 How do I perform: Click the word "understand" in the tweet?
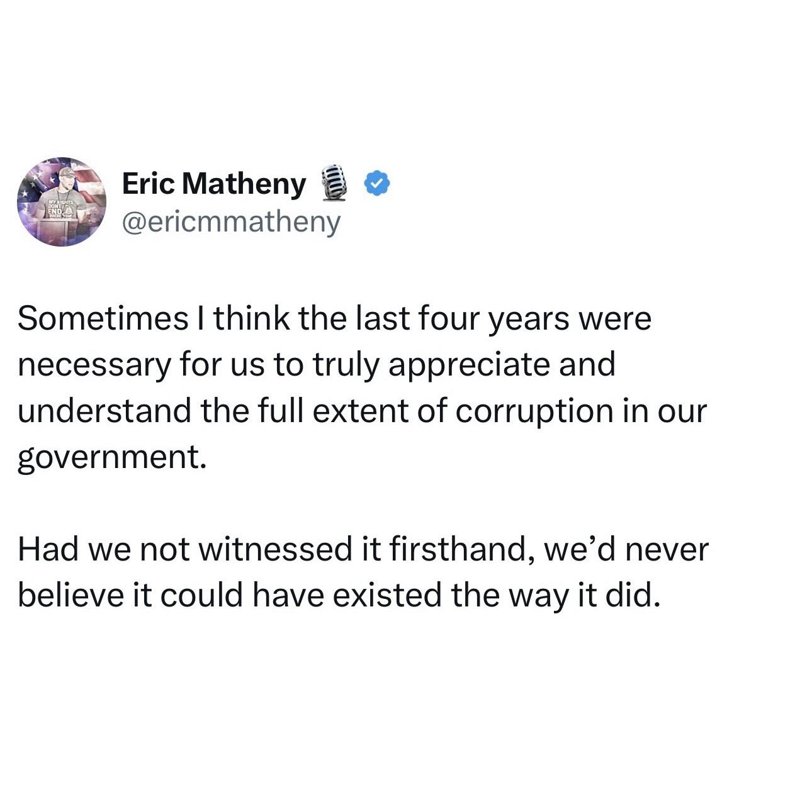point(104,410)
